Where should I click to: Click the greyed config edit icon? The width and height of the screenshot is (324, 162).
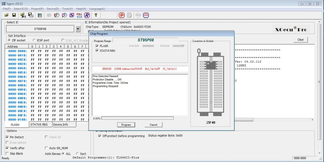click(129, 15)
